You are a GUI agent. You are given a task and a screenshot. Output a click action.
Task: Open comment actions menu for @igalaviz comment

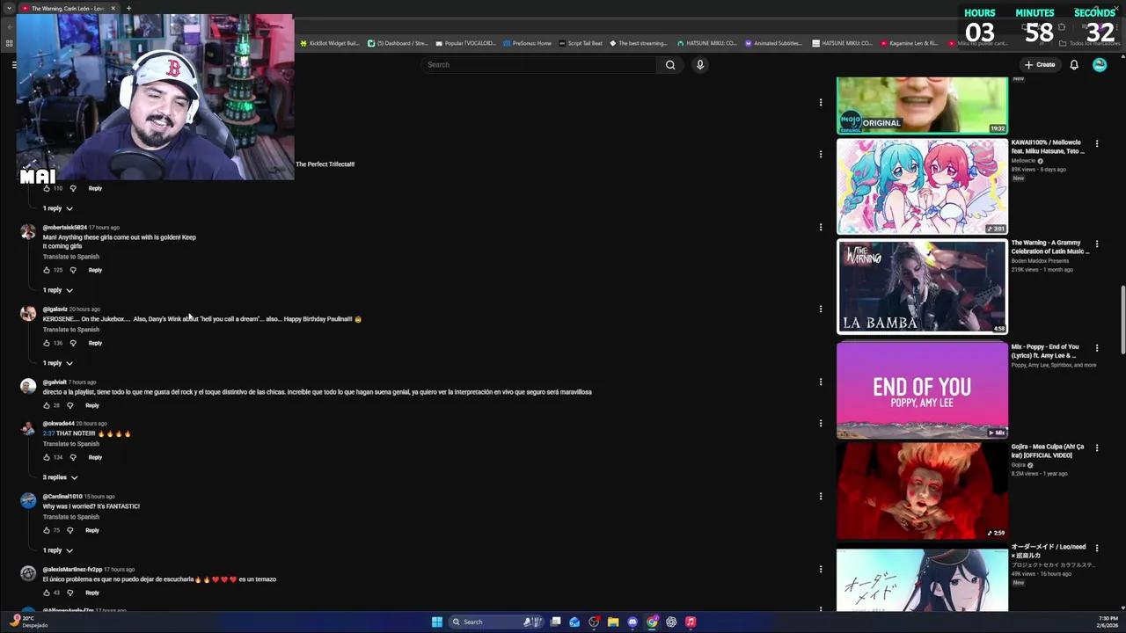(x=821, y=309)
